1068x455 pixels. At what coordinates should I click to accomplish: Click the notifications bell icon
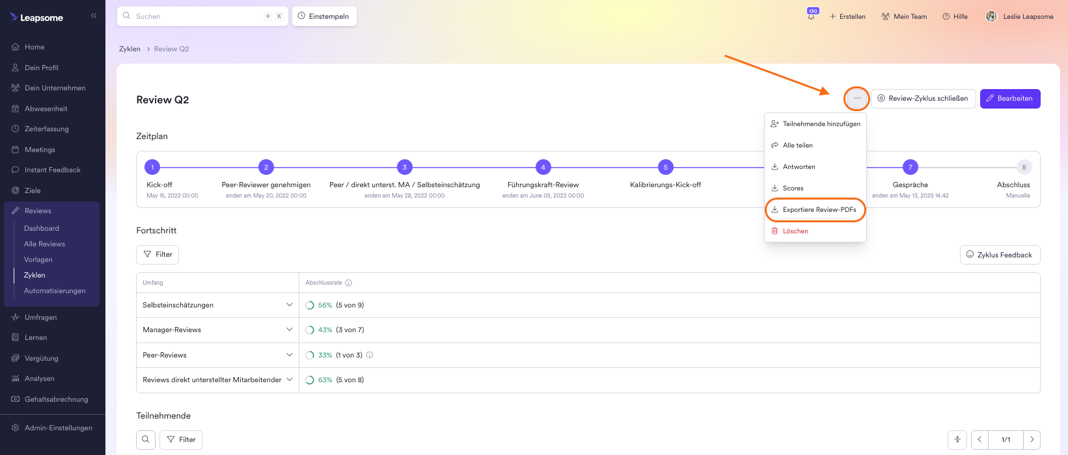(811, 16)
